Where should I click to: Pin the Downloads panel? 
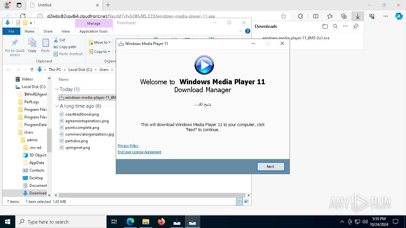356,26
